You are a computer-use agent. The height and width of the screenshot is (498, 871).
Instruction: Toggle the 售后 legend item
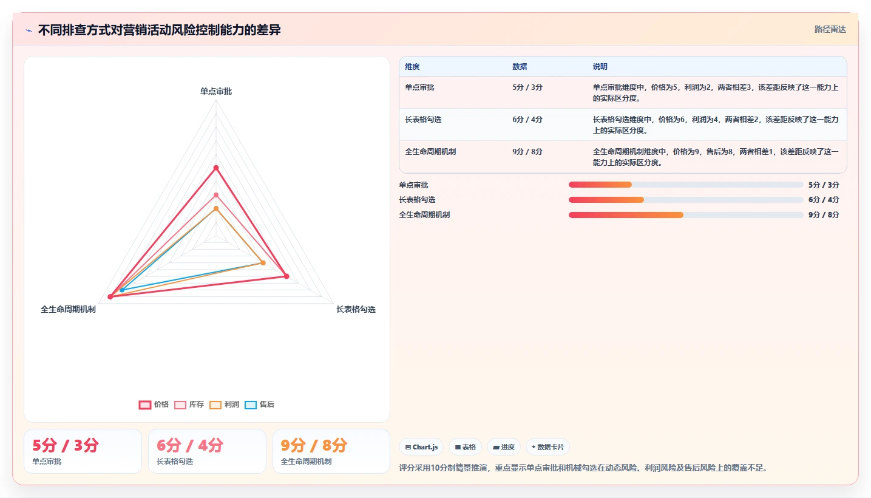[x=259, y=404]
